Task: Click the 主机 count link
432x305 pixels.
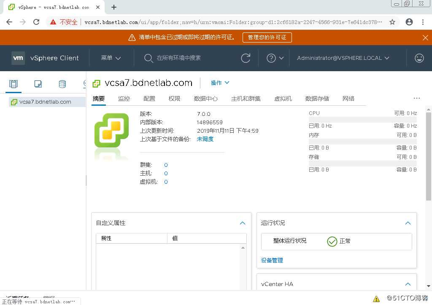Action: [166, 174]
